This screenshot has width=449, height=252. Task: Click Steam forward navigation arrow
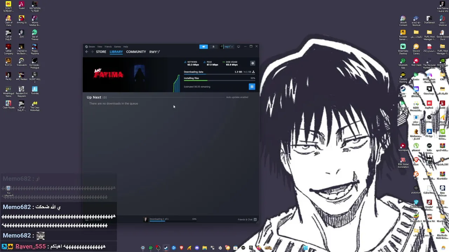coord(92,52)
